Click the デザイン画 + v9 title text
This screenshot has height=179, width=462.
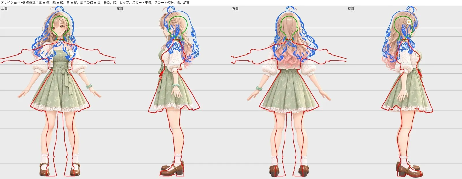[95, 2]
